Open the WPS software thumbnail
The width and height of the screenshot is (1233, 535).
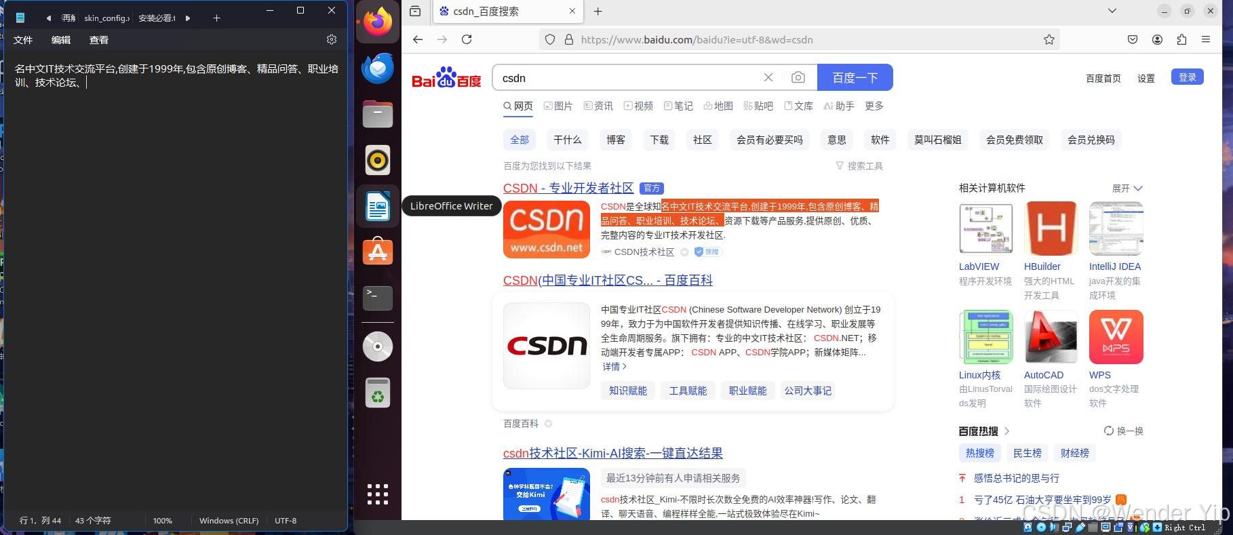tap(1116, 337)
